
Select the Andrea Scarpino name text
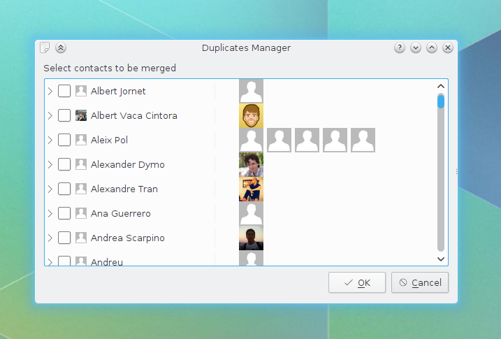[x=127, y=238]
